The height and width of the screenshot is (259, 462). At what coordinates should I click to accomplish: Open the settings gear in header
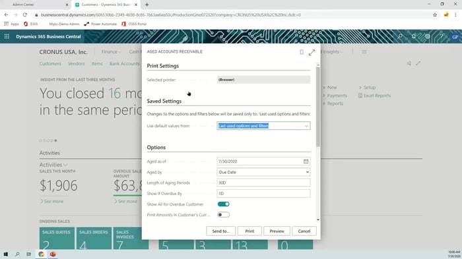coord(427,36)
